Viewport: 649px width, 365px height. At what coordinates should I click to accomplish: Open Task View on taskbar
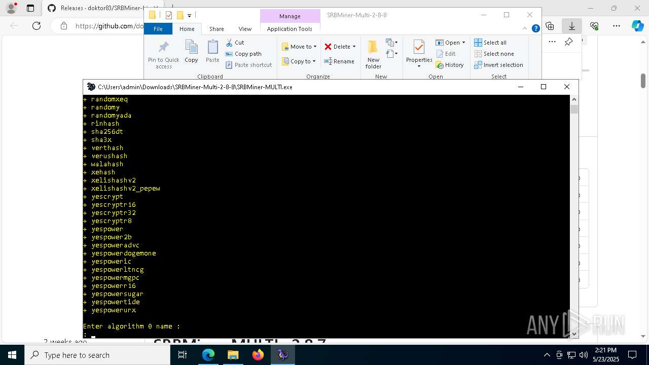point(183,355)
